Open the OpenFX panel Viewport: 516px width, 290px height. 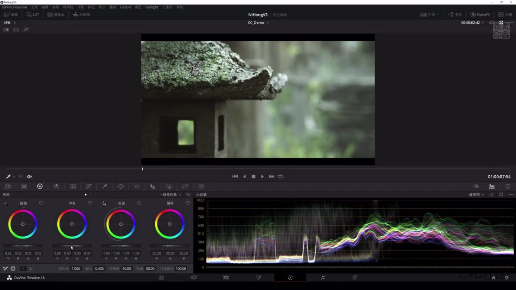[x=480, y=15]
